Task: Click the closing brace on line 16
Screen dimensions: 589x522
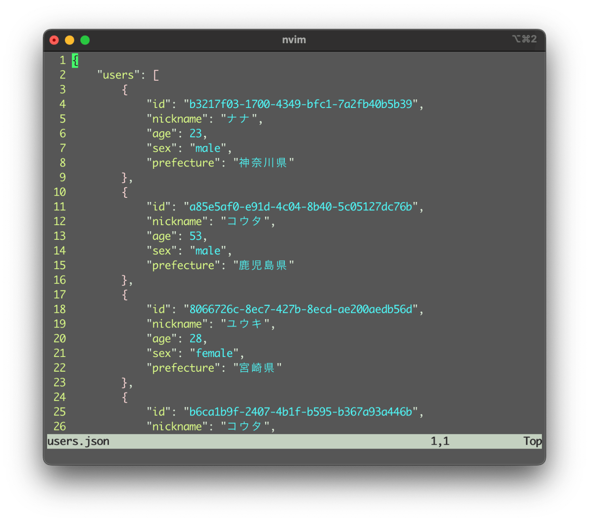Action: point(125,280)
